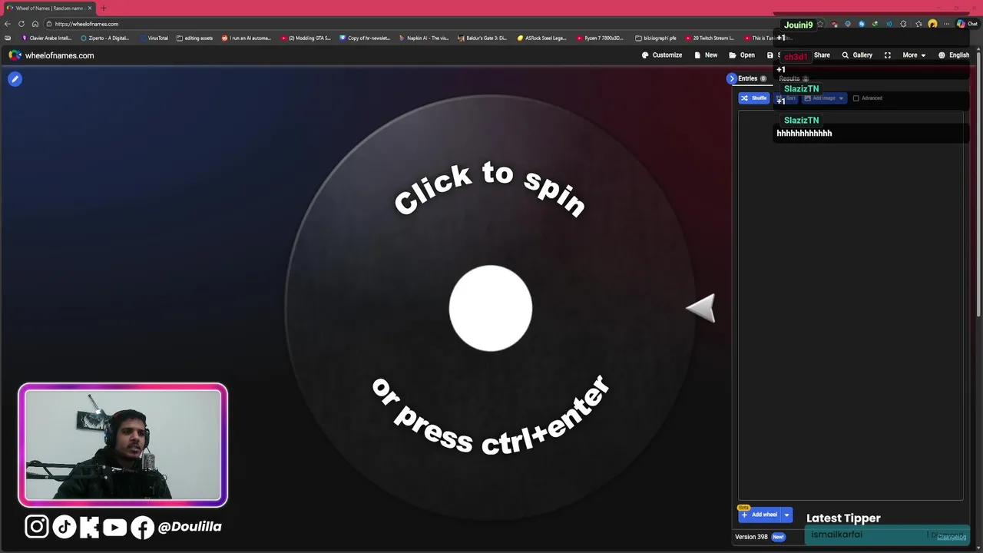983x553 pixels.
Task: Click the Gallery search button
Action: coord(857,55)
